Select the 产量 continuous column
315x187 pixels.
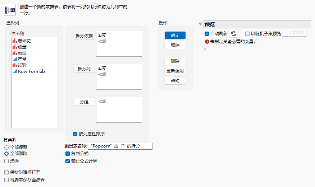(x=19, y=59)
